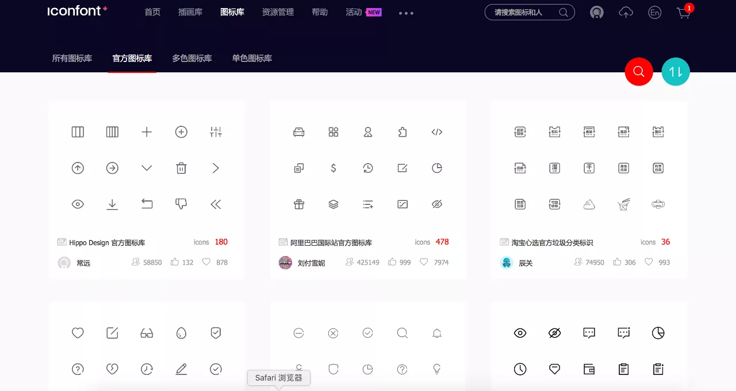The height and width of the screenshot is (391, 736).
Task: Click the iconfont+ logo
Action: 77,11
